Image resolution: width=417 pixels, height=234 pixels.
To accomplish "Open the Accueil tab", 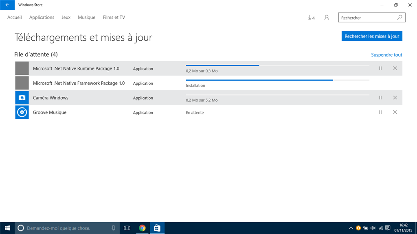I will [x=14, y=17].
